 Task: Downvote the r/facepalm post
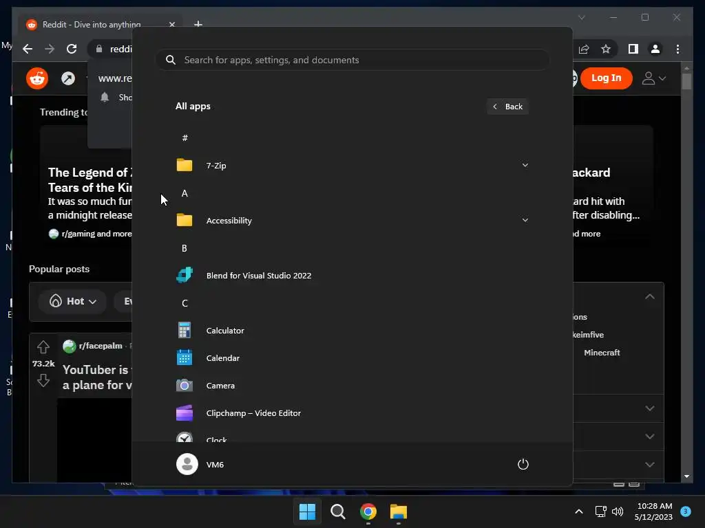pyautogui.click(x=43, y=380)
